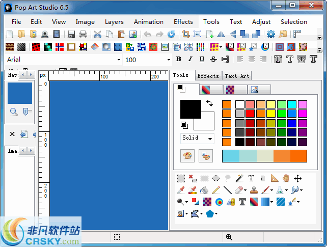Image resolution: width=327 pixels, height=247 pixels.
Task: Select the pencil drawing tool
Action: tap(216, 190)
